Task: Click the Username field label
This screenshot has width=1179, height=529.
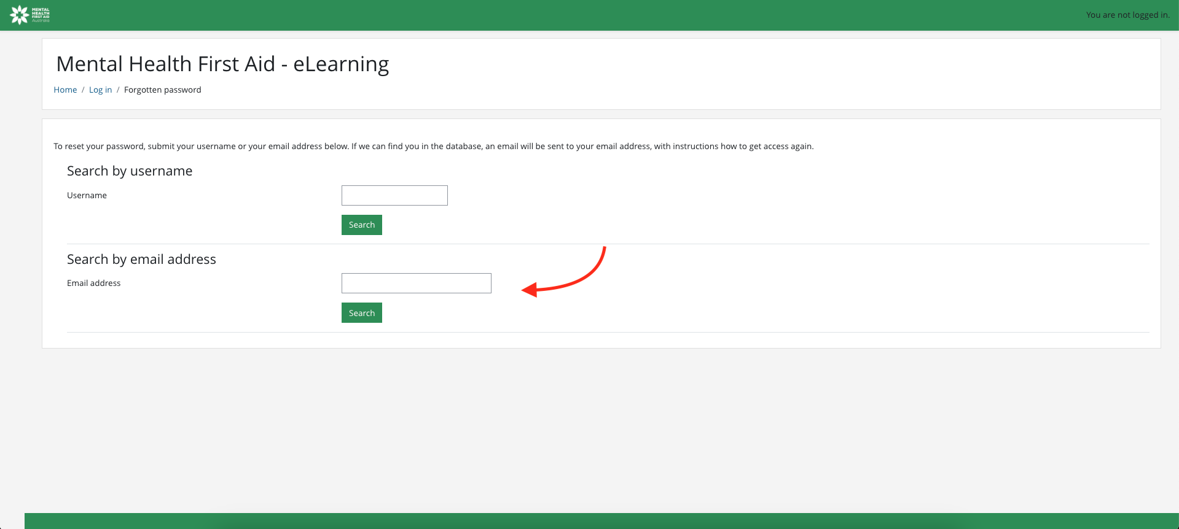Action: click(87, 195)
